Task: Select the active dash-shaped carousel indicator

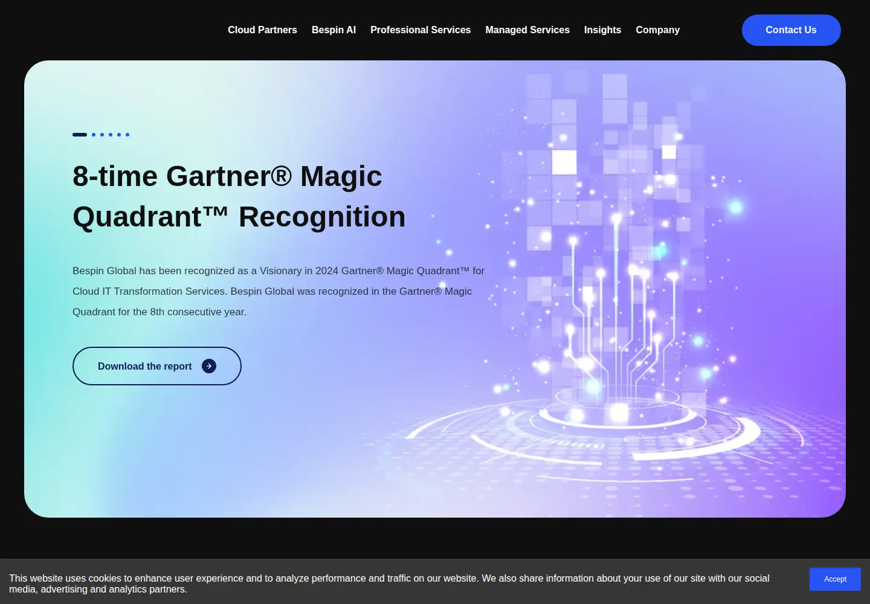Action: click(x=80, y=135)
